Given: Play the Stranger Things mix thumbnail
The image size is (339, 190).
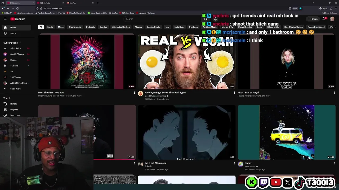Looking at the screenshot, I should coord(87,62).
